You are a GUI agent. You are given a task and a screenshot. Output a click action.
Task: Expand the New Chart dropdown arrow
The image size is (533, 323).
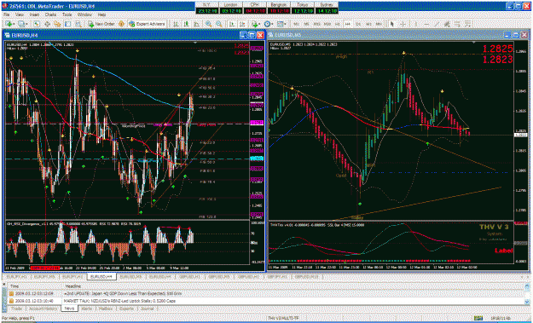click(x=14, y=24)
